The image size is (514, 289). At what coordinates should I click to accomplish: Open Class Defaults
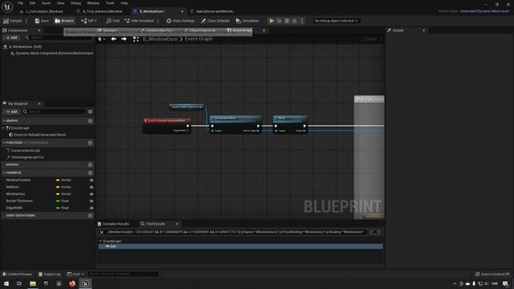[215, 21]
